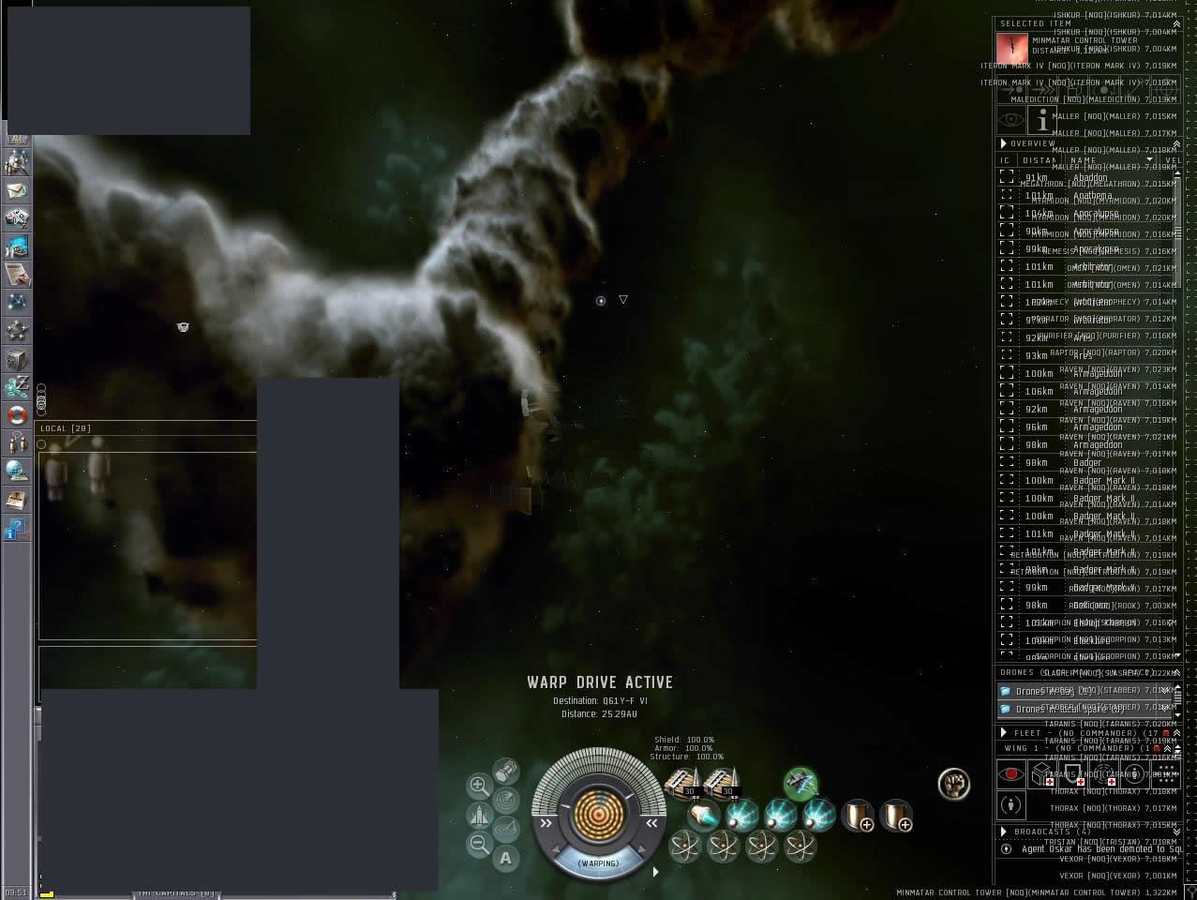Click the fourth atom low-slot module

coord(800,847)
